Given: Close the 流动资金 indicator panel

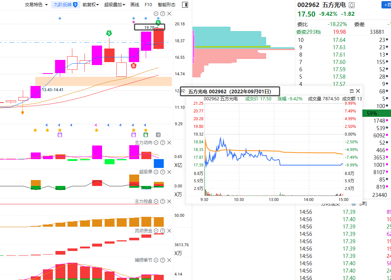Looking at the screenshot, I should point(169,231).
